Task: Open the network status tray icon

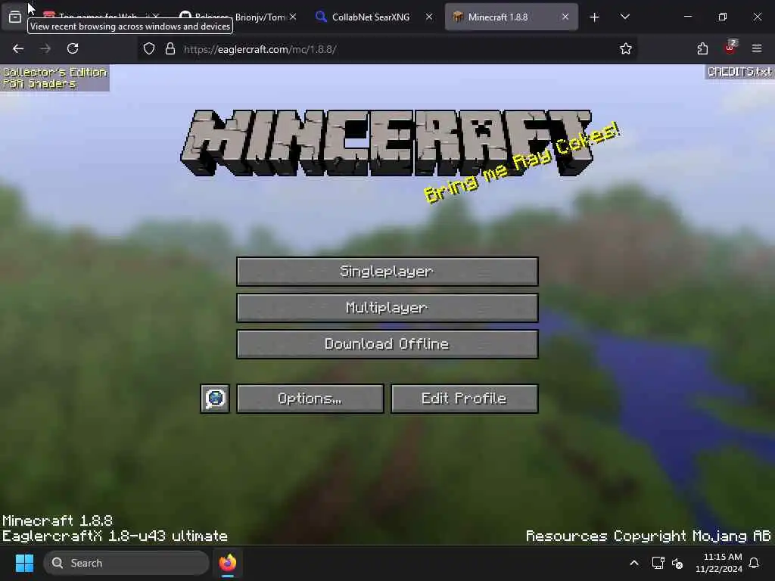Action: [658, 563]
